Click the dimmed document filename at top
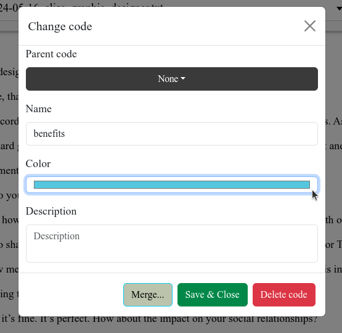The width and height of the screenshot is (342, 333). pos(9,8)
